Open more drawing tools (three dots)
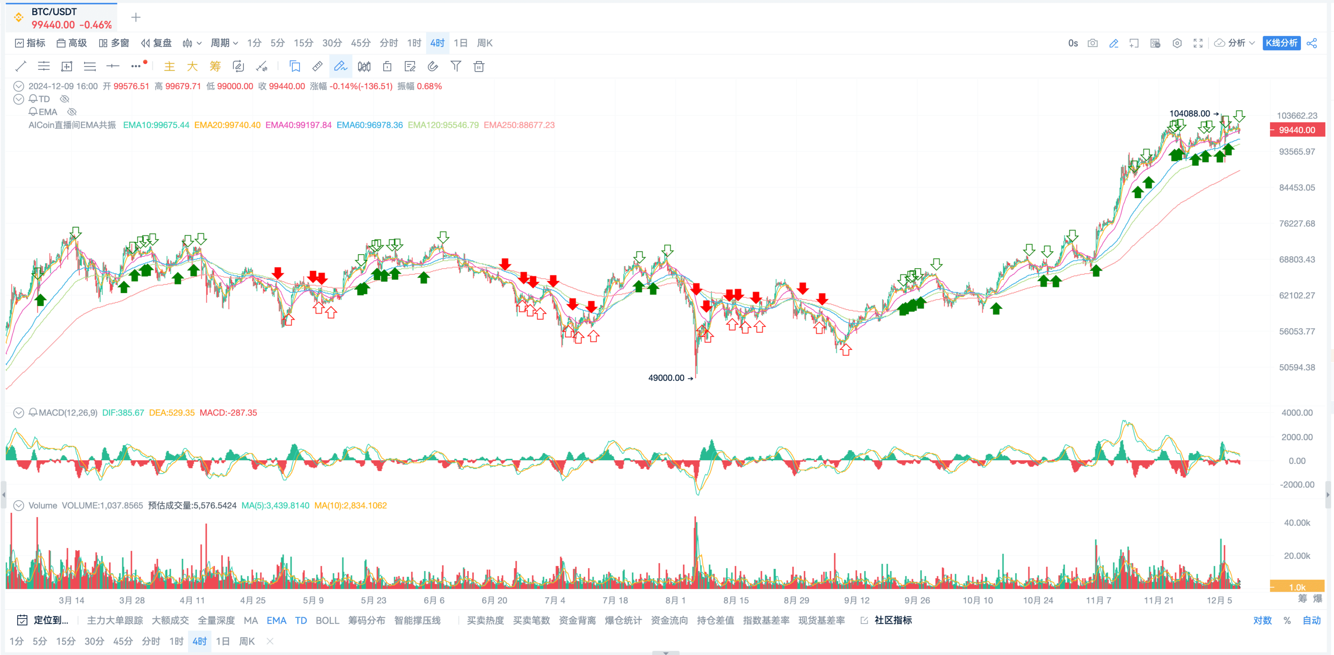Image resolution: width=1334 pixels, height=655 pixels. [x=136, y=66]
